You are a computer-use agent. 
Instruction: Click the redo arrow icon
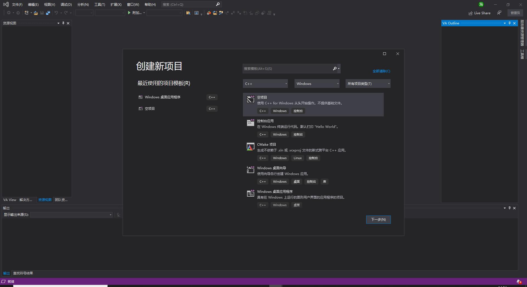[66, 13]
